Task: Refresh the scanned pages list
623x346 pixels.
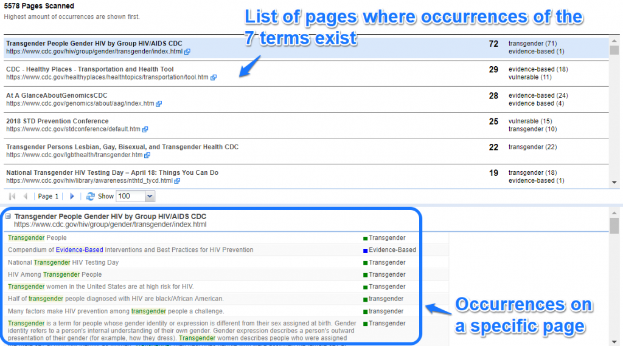Action: click(91, 197)
